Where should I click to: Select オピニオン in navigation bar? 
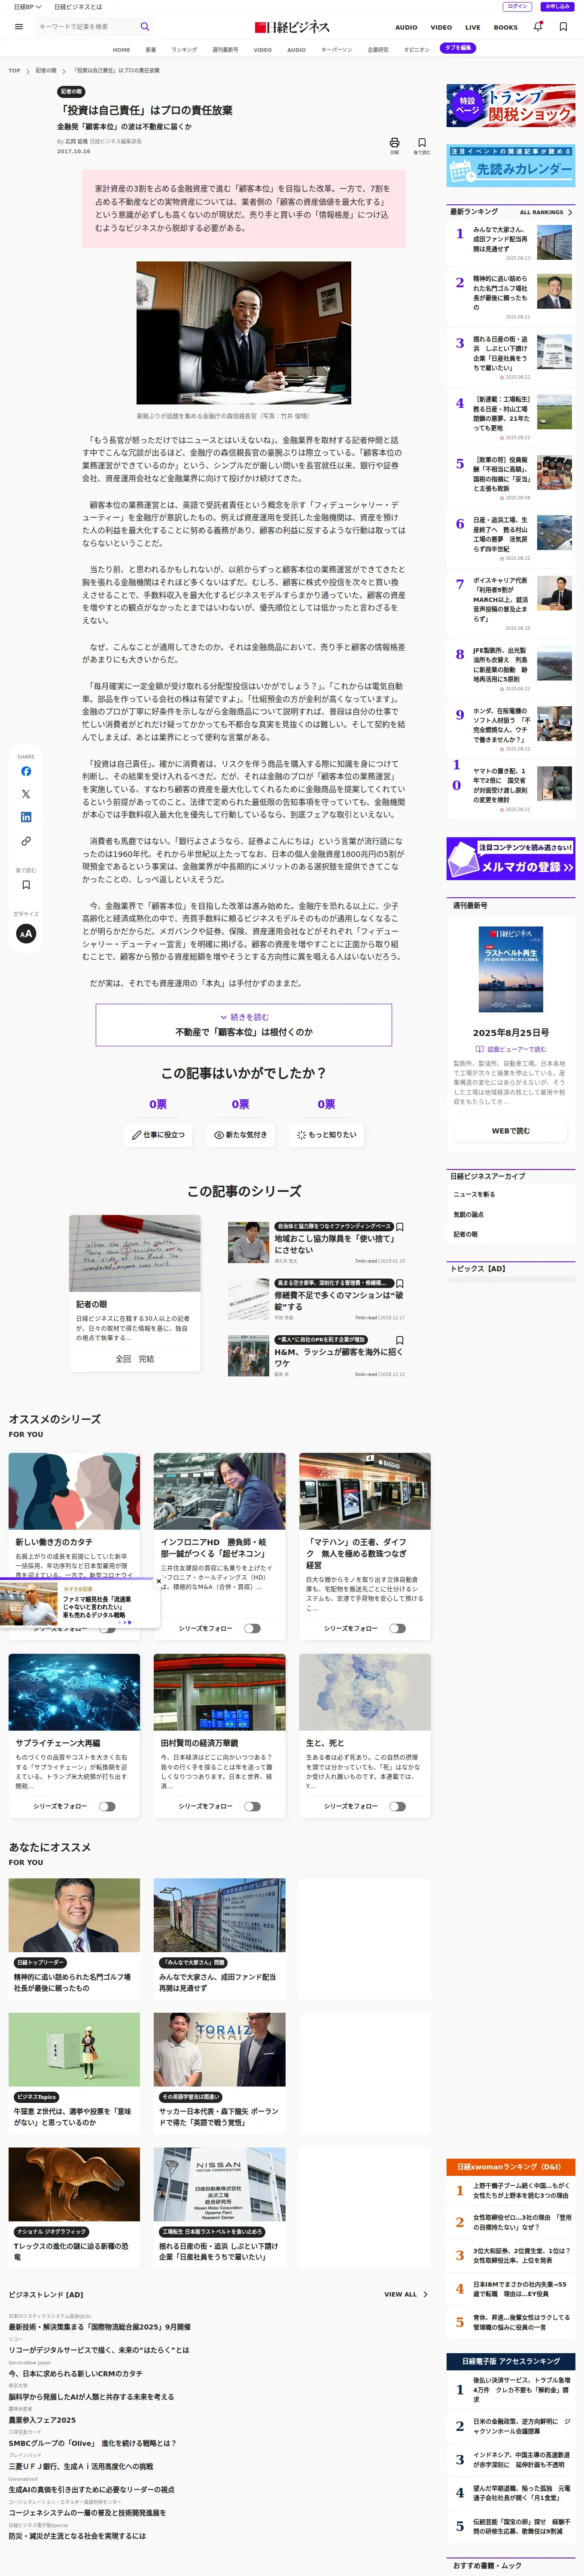416,49
